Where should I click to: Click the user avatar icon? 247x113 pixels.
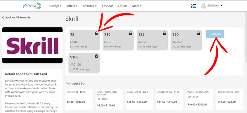pyautogui.click(x=203, y=6)
